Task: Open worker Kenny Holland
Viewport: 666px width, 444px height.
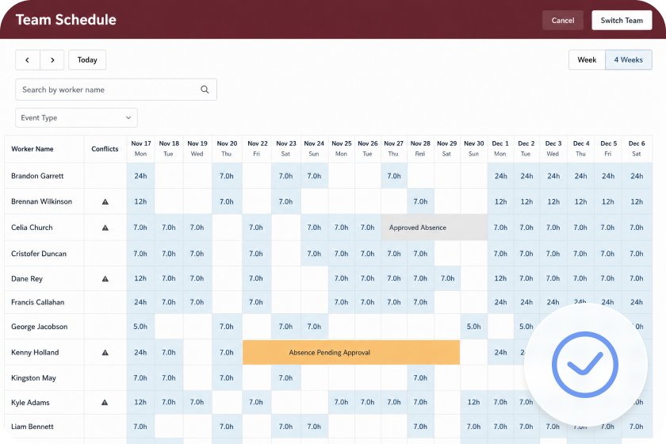Action: [35, 352]
